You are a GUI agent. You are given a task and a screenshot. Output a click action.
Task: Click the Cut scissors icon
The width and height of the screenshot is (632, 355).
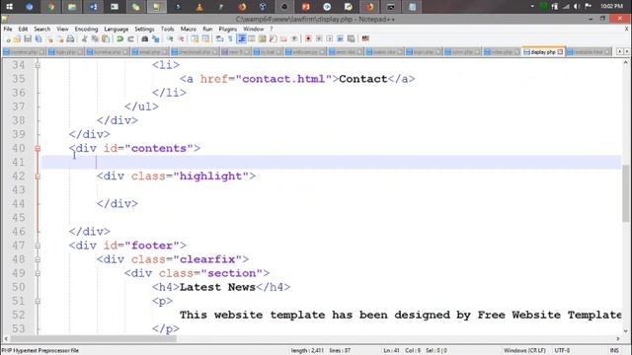[x=84, y=39]
